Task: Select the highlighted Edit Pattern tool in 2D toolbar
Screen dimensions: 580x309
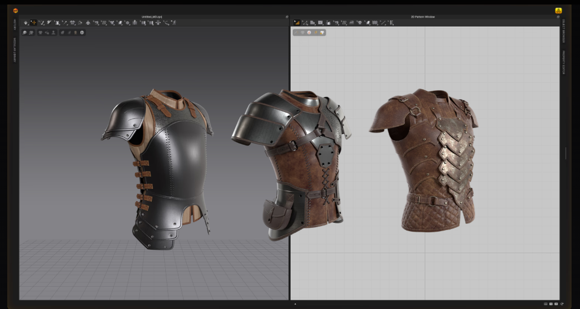Action: click(297, 23)
